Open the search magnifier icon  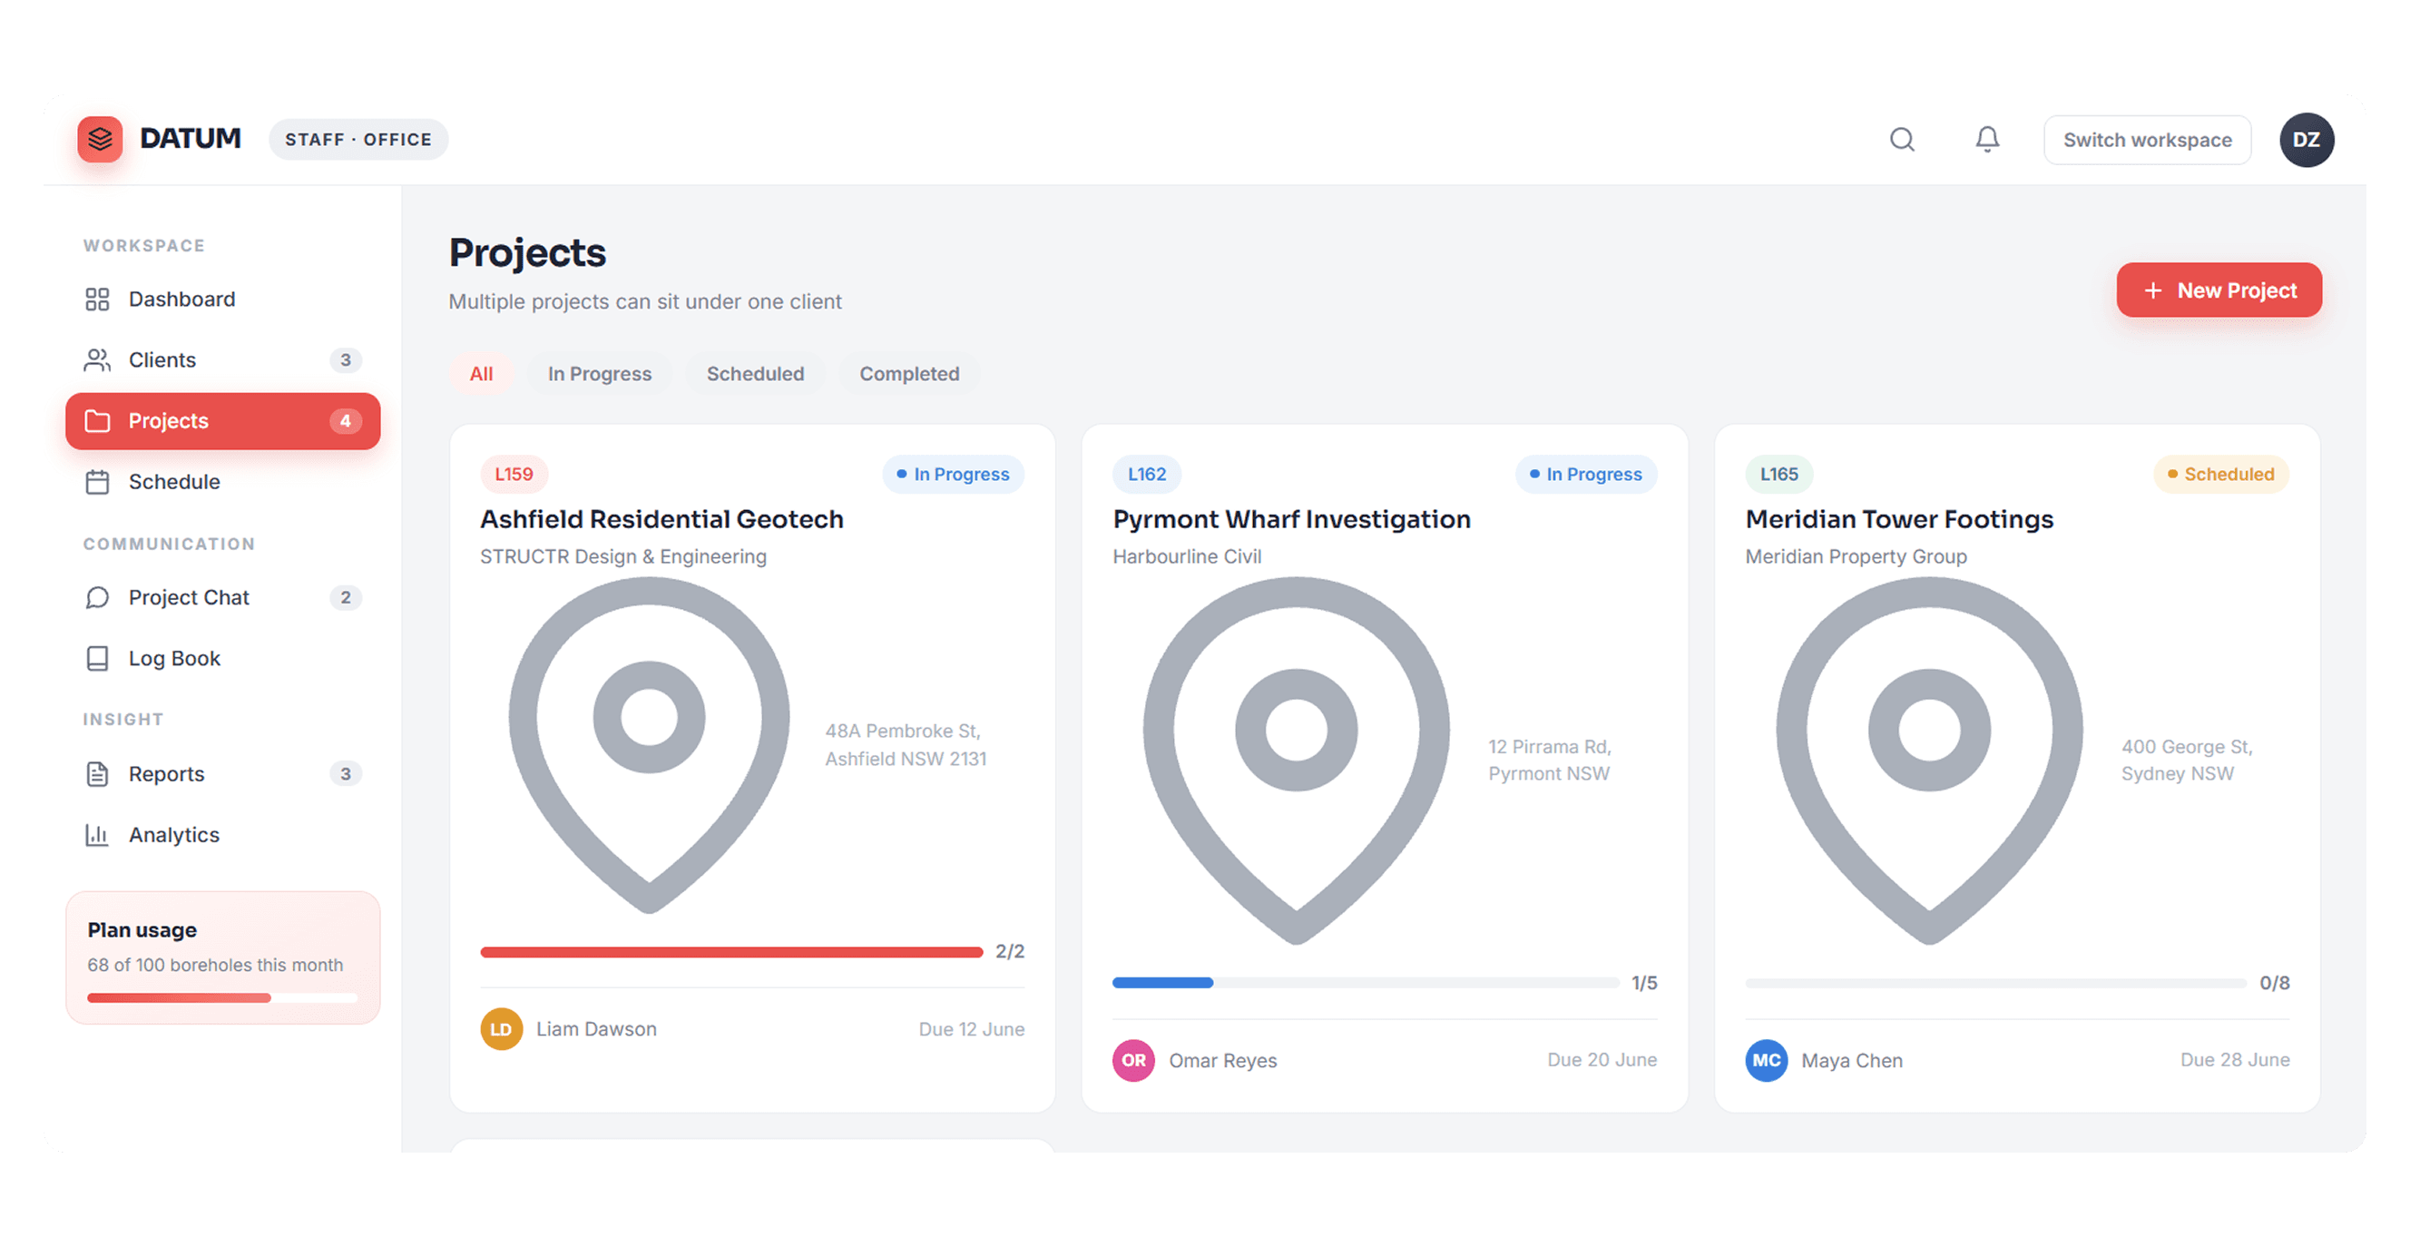pos(1902,140)
